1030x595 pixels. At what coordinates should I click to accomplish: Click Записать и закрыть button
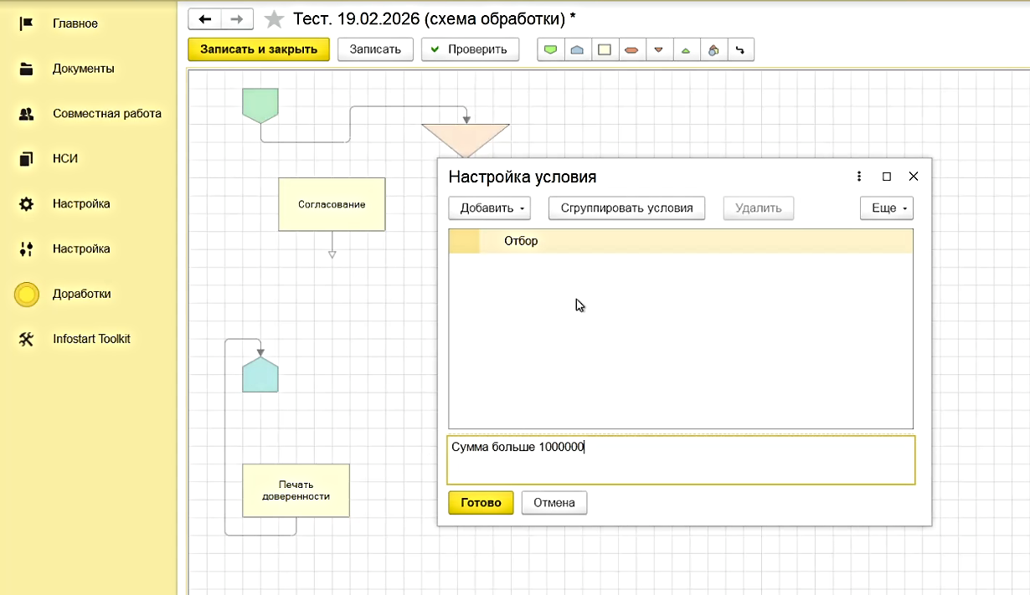[x=259, y=49]
